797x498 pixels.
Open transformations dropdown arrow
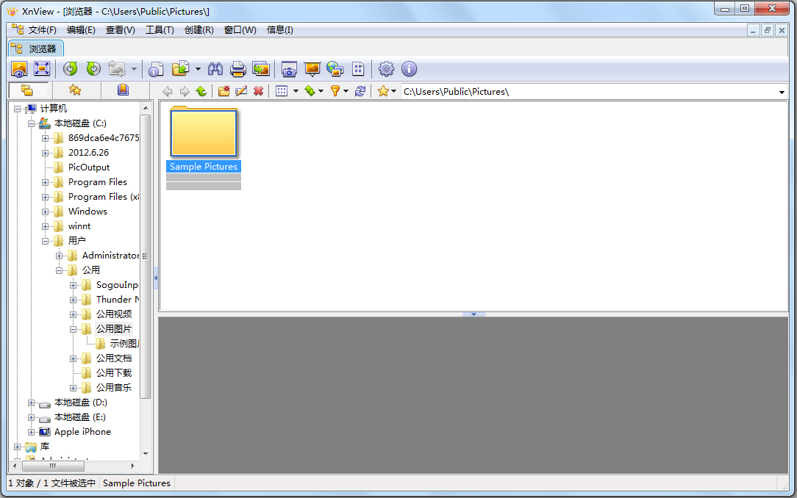point(135,69)
